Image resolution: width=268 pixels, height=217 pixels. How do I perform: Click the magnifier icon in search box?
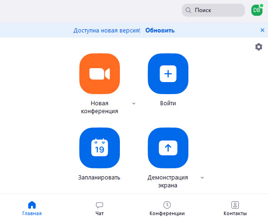coord(188,10)
